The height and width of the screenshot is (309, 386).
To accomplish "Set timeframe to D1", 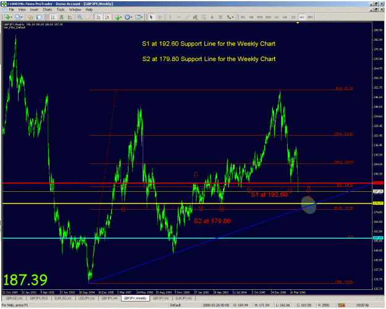I will point(293,17).
